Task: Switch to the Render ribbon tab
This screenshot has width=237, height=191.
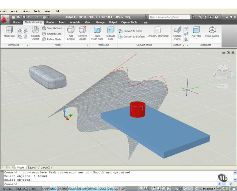Action: [50, 22]
